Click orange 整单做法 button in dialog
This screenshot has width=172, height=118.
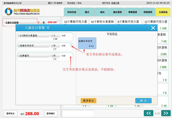[x=88, y=100]
